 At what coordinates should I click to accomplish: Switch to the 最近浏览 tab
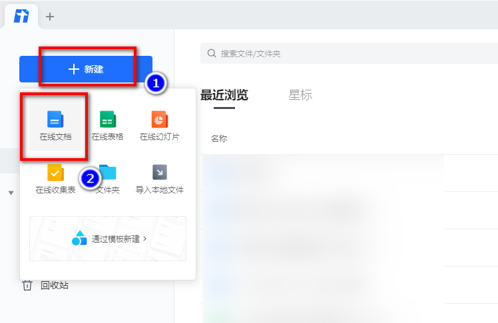[x=224, y=95]
